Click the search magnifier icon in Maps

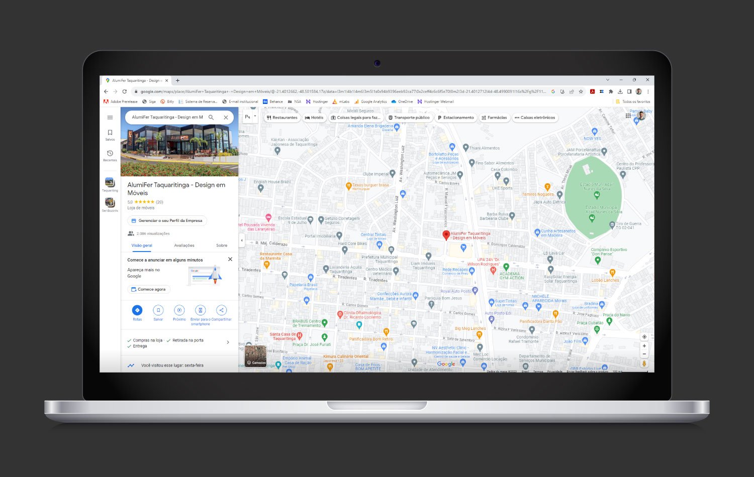click(211, 117)
